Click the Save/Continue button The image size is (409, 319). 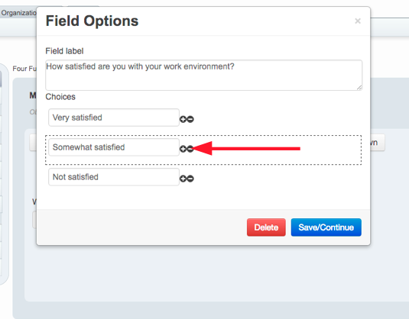[x=326, y=227]
